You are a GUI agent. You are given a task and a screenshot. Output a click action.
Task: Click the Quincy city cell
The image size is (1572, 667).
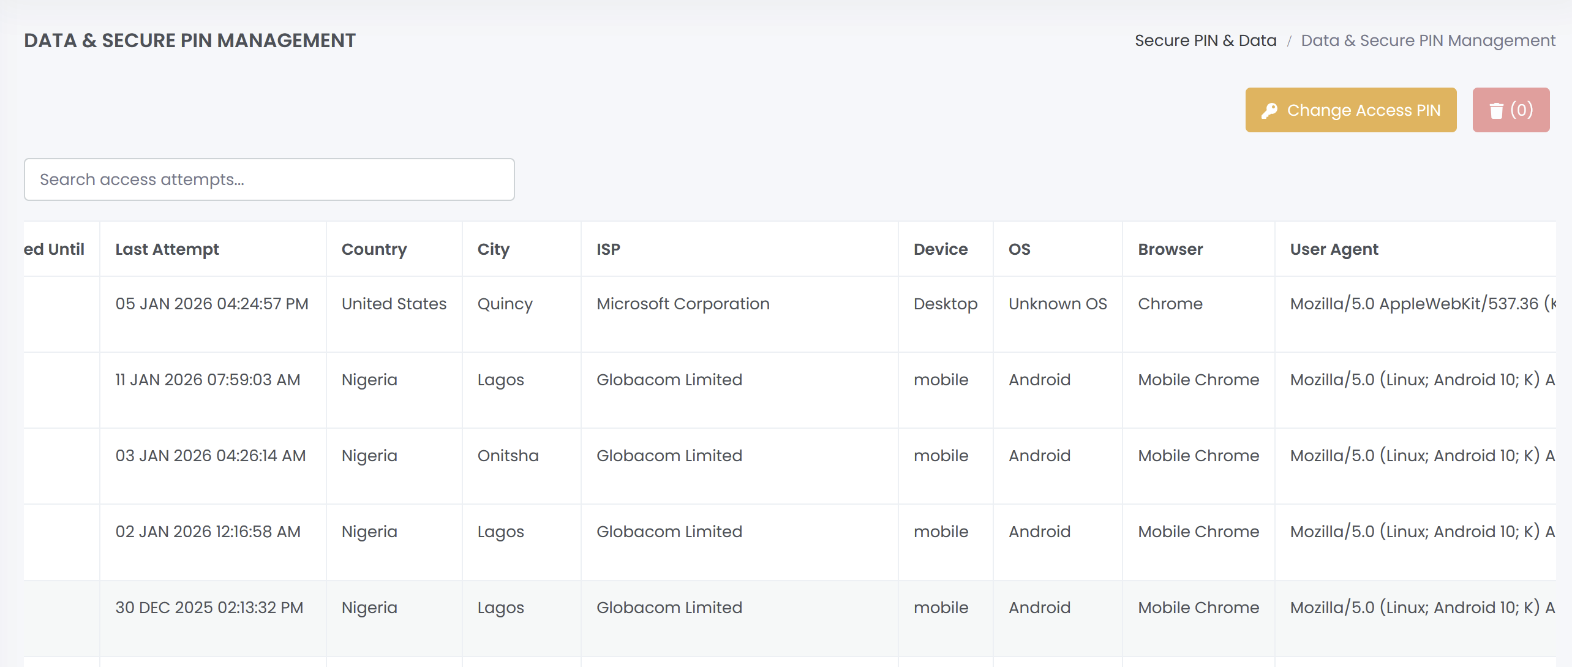click(505, 304)
